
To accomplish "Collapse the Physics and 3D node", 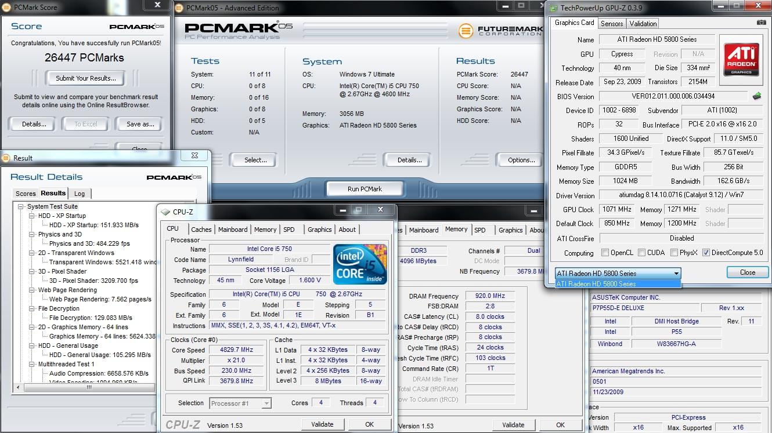I will pyautogui.click(x=32, y=234).
